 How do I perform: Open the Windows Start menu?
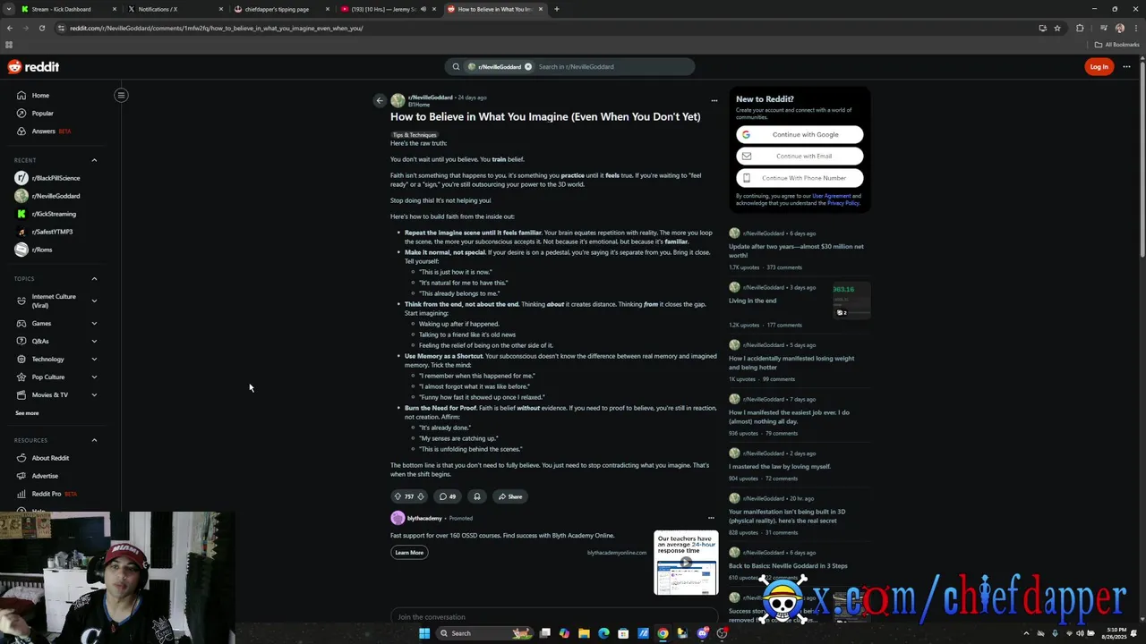coord(424,633)
